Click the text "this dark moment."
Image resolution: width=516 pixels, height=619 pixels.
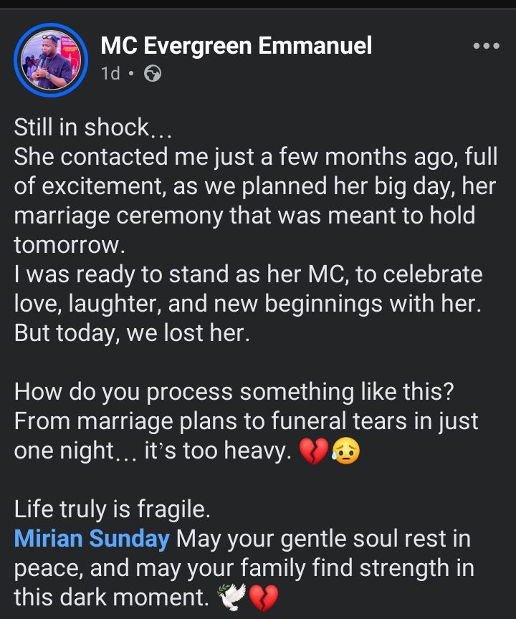pyautogui.click(x=112, y=598)
